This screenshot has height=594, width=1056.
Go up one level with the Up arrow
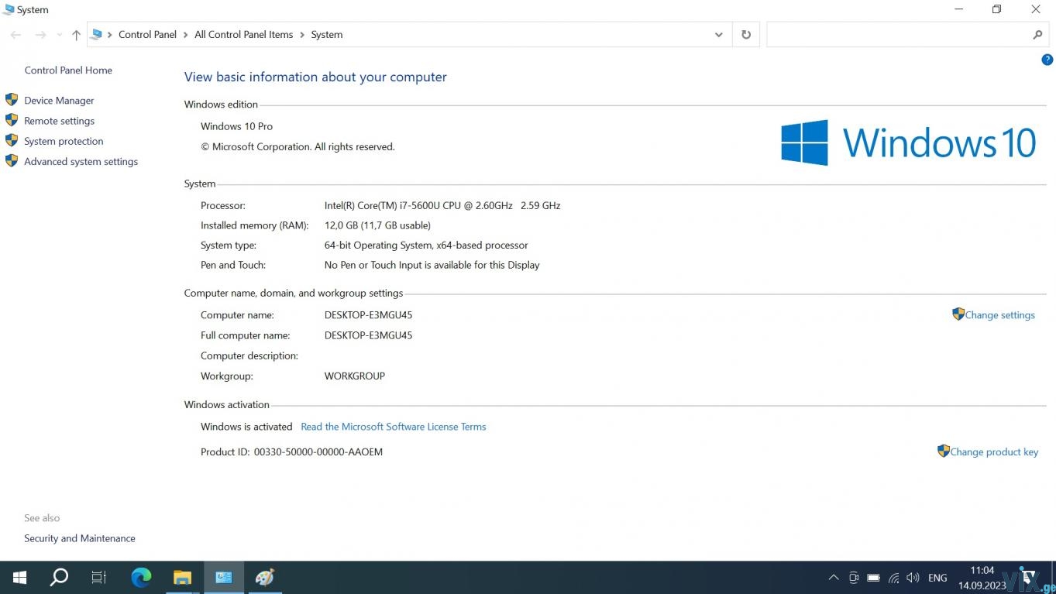point(76,35)
